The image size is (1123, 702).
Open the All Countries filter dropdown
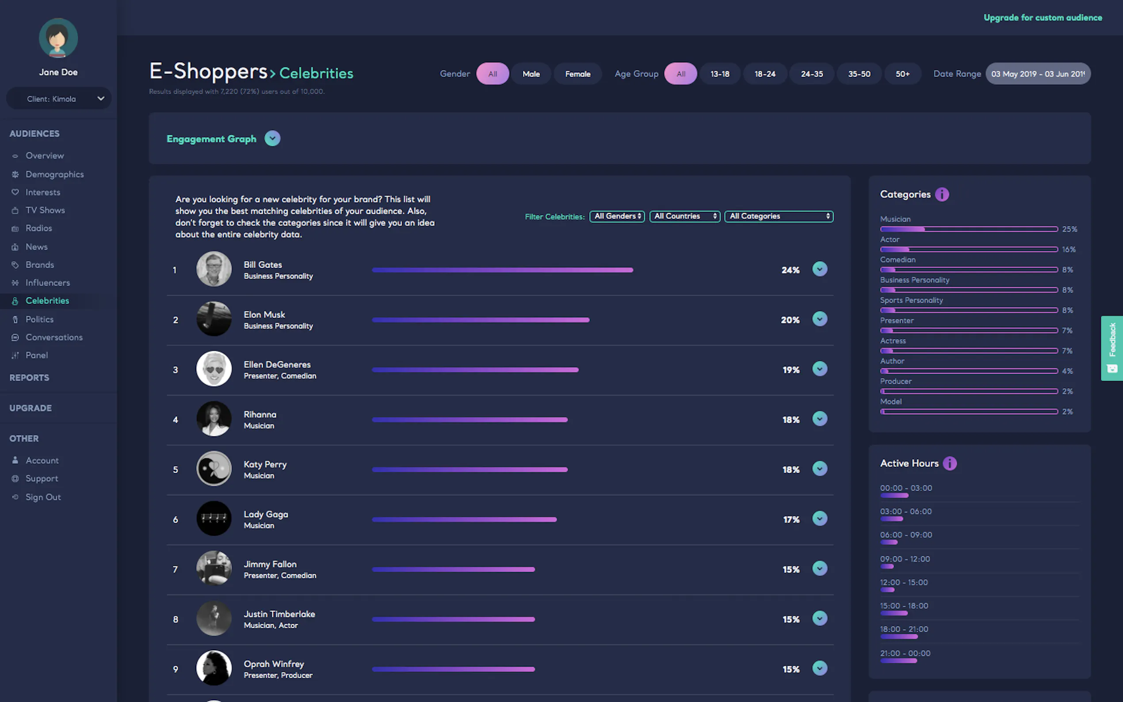(684, 216)
